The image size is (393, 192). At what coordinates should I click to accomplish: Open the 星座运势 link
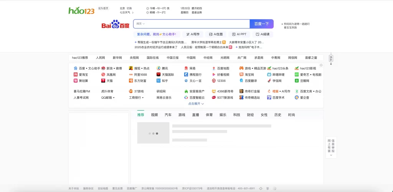click(197, 13)
